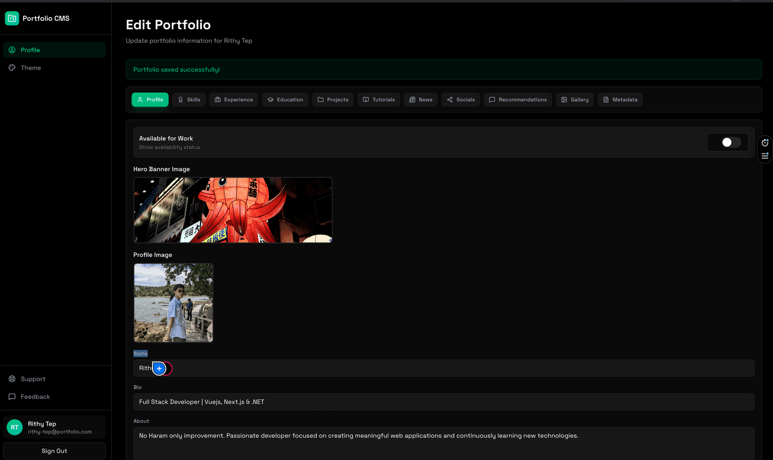Click the Tutorials book icon
The height and width of the screenshot is (460, 773).
click(365, 99)
